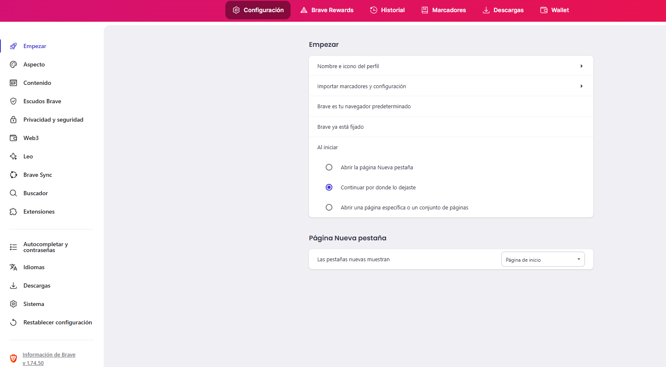666x367 pixels.
Task: Select Abrir la página Nueva pestaña radio
Action: point(329,167)
